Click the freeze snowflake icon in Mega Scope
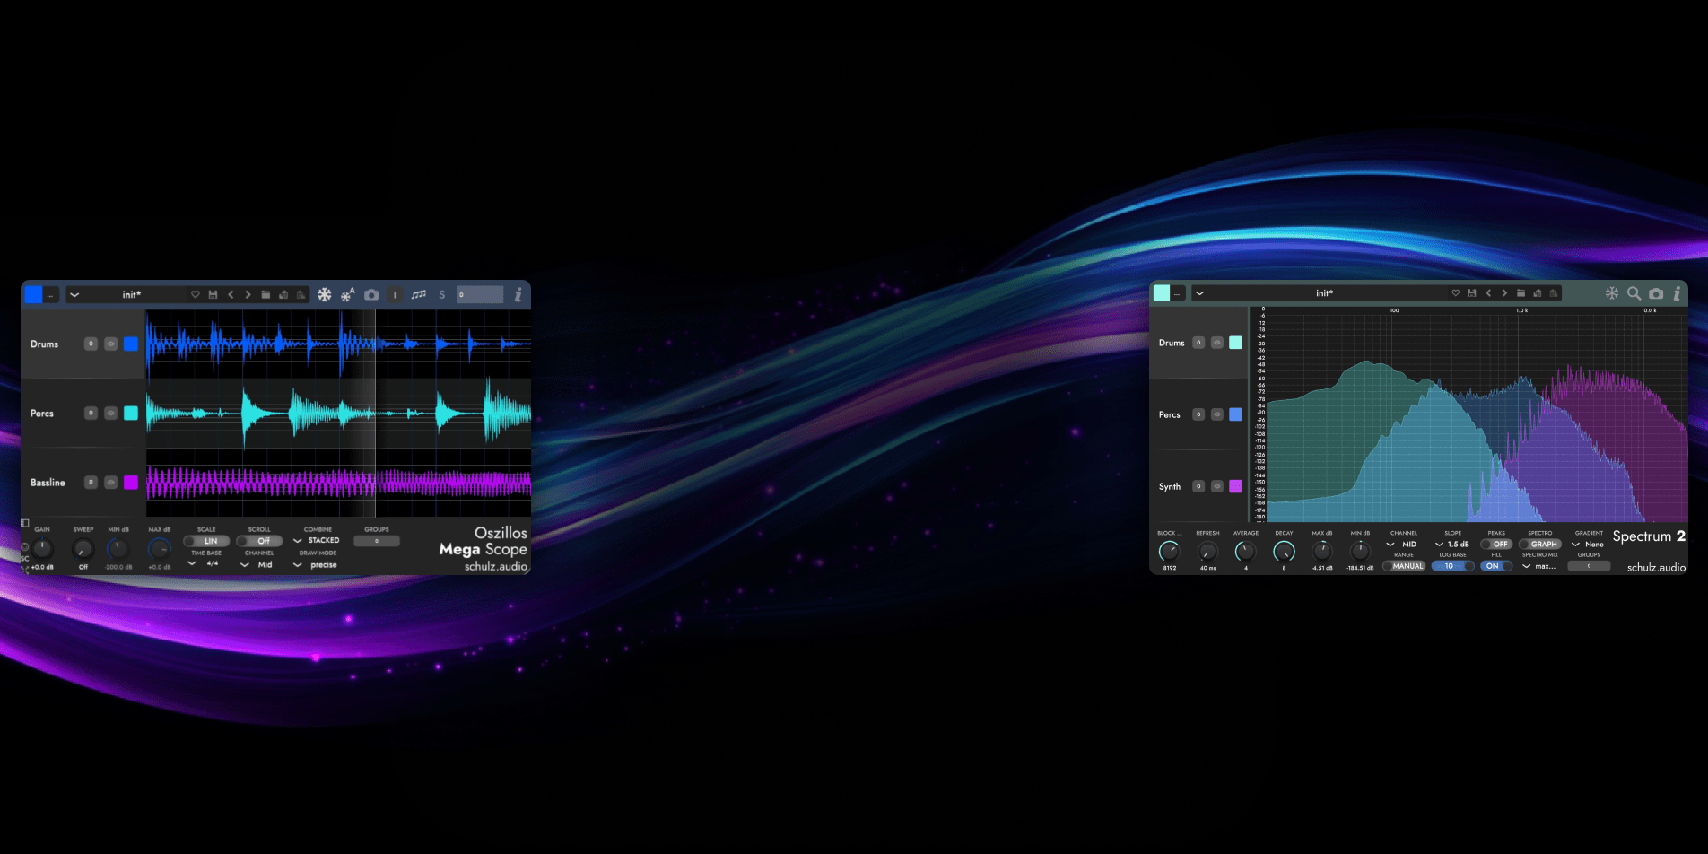This screenshot has width=1708, height=854. coord(325,294)
